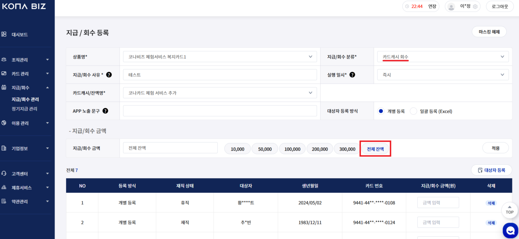This screenshot has width=519, height=239.
Task: Click the 로그아웃 button
Action: [x=500, y=6]
